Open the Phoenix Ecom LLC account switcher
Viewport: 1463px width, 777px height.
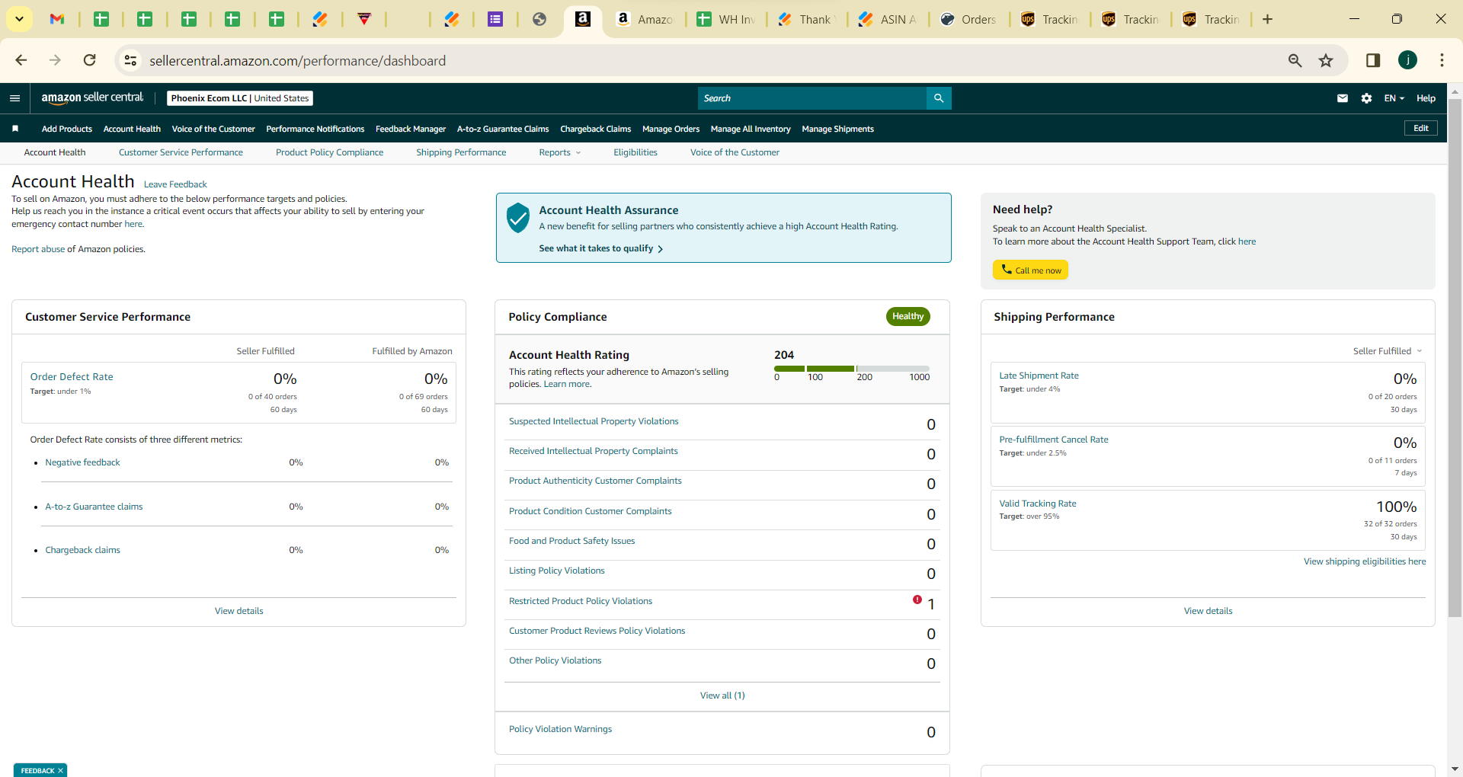pyautogui.click(x=240, y=98)
